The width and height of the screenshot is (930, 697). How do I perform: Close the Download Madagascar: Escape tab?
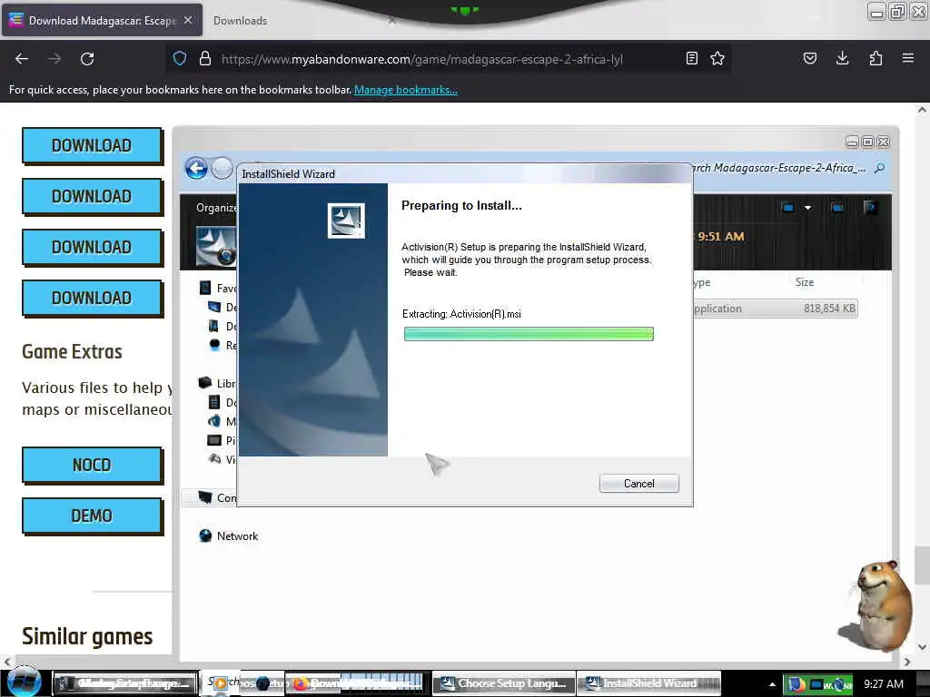188,20
